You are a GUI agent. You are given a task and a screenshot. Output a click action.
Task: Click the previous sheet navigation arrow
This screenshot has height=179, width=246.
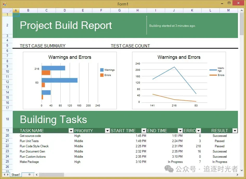(4, 175)
